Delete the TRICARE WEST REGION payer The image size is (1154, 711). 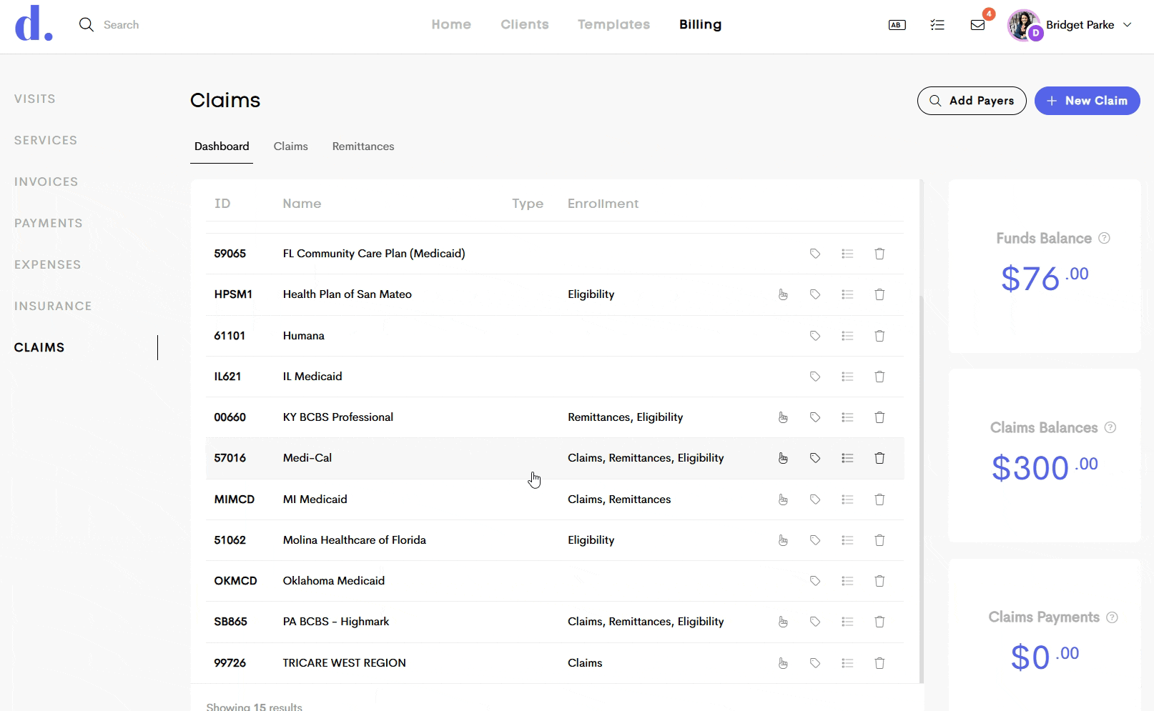coord(879,663)
